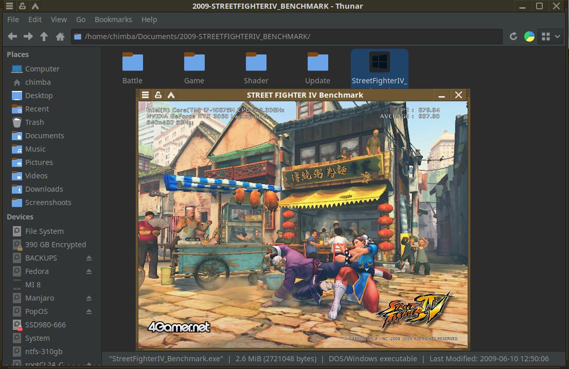Go back using the left arrow button
Screen dimensions: 569x369
click(x=12, y=36)
